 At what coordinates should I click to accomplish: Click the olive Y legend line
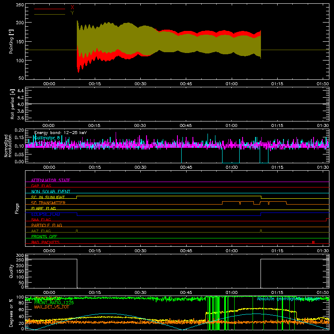click(50, 14)
